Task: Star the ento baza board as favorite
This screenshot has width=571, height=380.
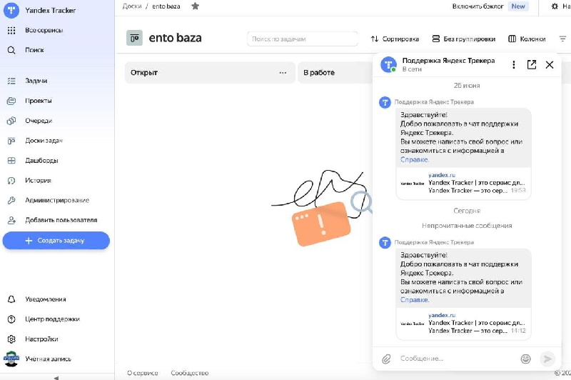Action: [196, 6]
